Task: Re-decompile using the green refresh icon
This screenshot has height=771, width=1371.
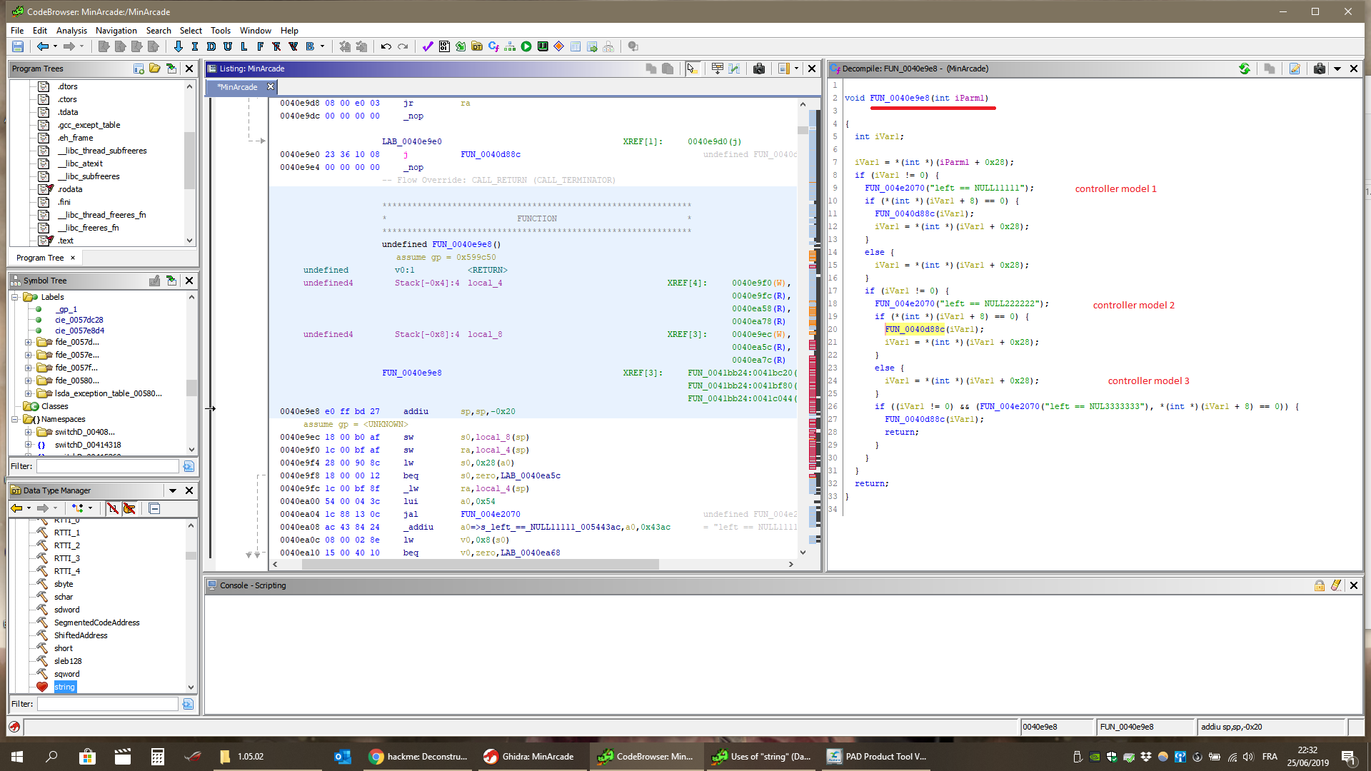Action: pyautogui.click(x=1245, y=69)
